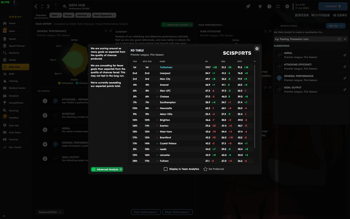Open the Responsibilities dropdown
This screenshot has height=219, width=350.
(x=50, y=212)
